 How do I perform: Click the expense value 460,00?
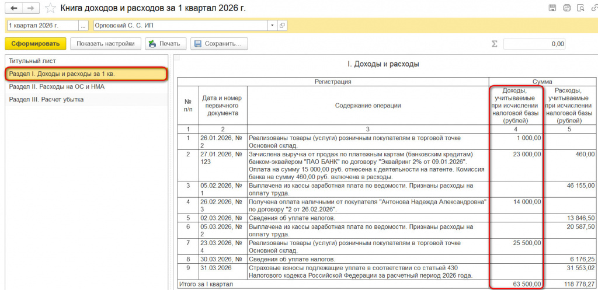click(585, 154)
